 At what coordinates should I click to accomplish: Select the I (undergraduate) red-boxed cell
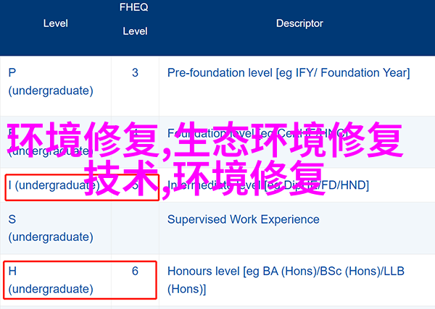82,187
